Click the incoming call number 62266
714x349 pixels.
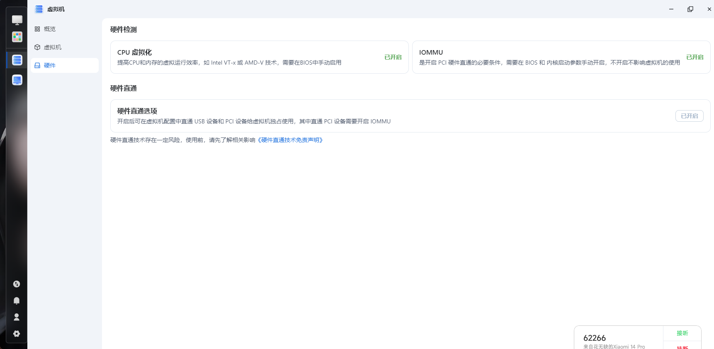[594, 338]
